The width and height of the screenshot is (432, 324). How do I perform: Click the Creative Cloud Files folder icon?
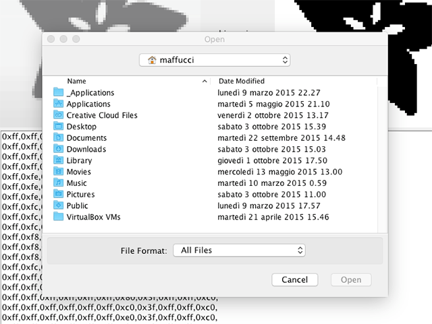[58, 115]
